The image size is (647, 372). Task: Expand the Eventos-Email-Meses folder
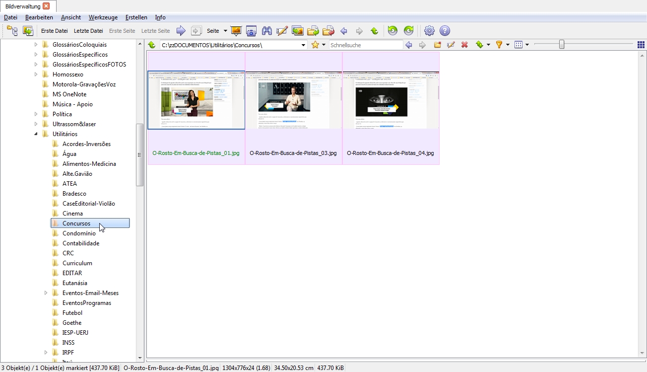[x=46, y=293]
